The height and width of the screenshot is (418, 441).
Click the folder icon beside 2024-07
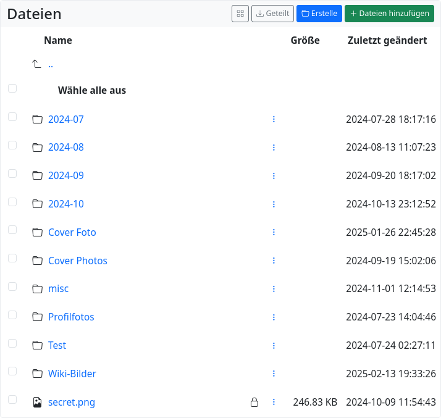38,119
